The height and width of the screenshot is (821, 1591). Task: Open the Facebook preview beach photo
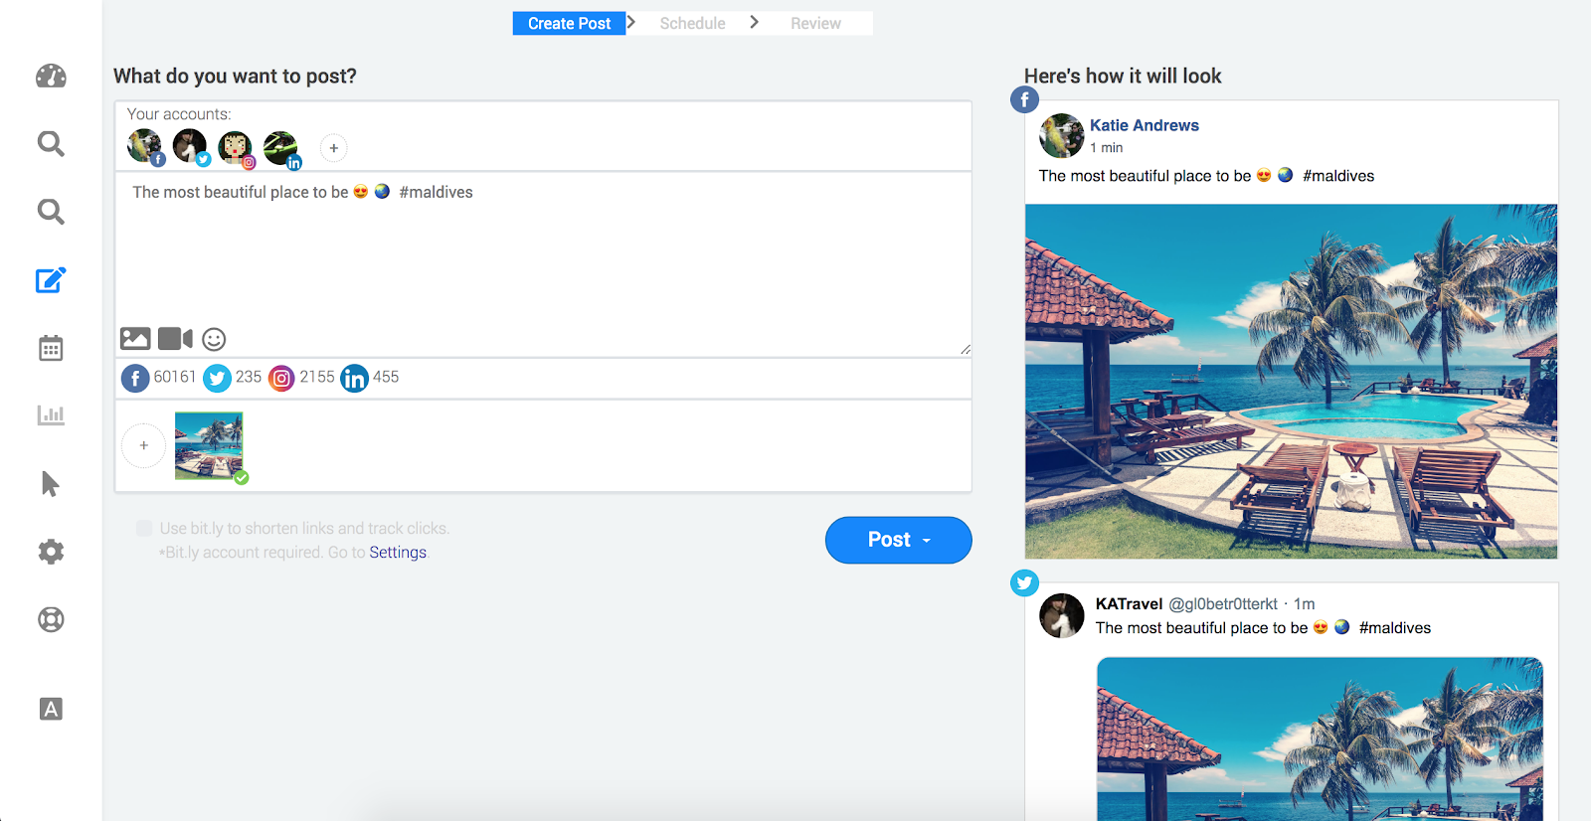click(1291, 382)
